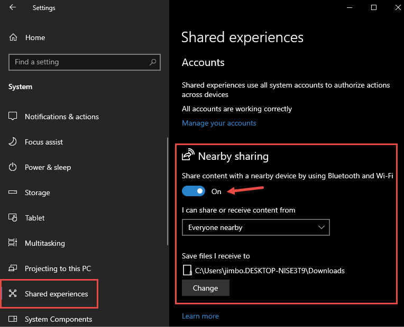404x327 pixels.
Task: Go back using the Settings back arrow
Action: tap(13, 7)
